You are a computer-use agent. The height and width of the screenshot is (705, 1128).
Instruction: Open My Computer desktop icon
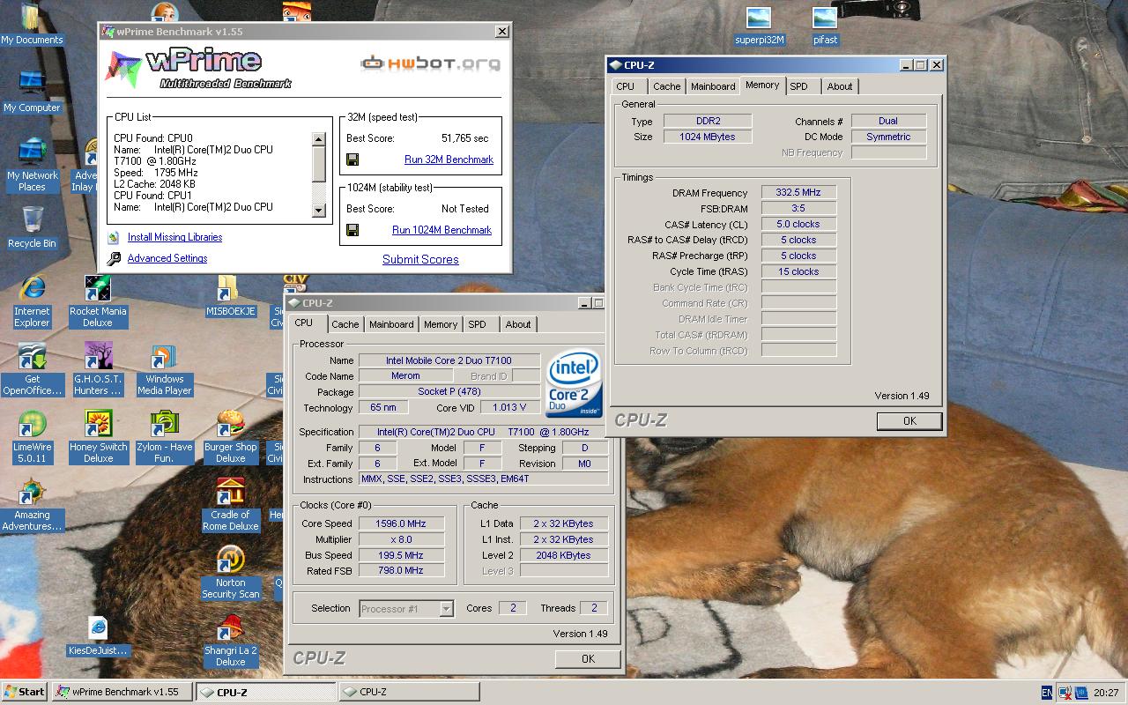point(32,91)
